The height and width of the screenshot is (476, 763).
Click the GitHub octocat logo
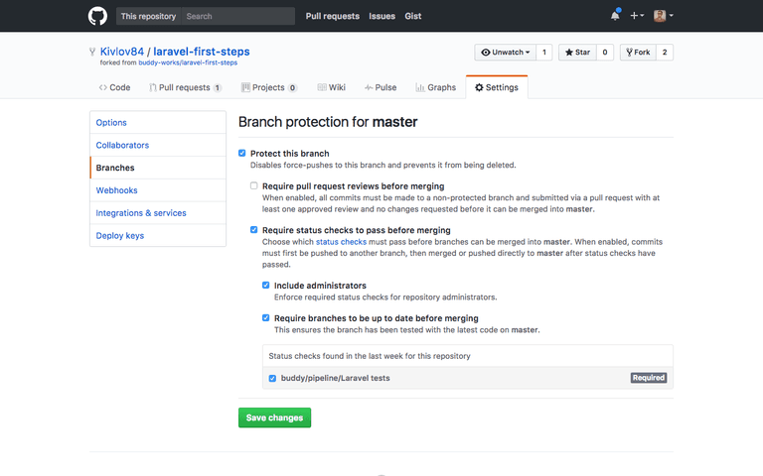pos(97,16)
